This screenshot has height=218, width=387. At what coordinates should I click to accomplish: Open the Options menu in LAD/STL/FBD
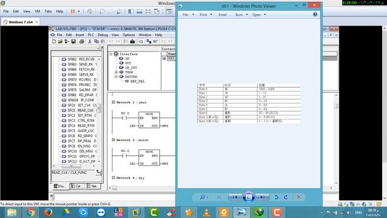click(129, 35)
